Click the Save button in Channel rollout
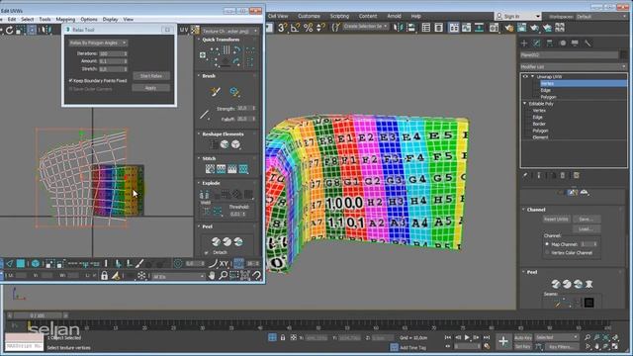The image size is (633, 356). 587,220
